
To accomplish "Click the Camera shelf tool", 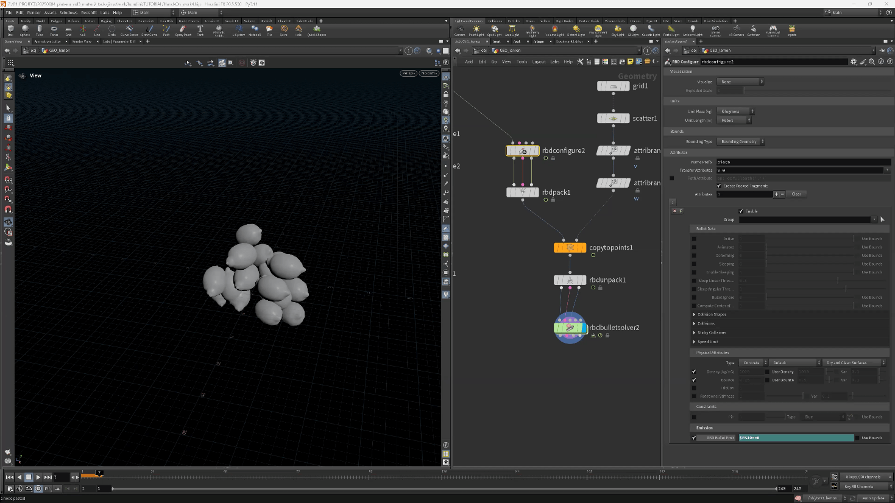I will point(460,29).
